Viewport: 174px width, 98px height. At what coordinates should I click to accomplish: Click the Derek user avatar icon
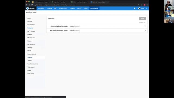(x=139, y=8)
